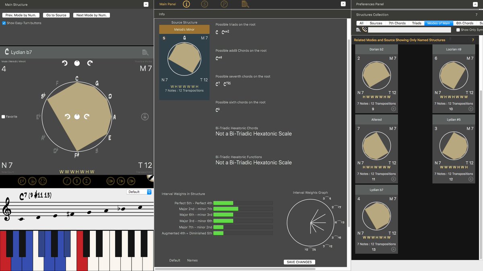Open the P icon in Main Panel header
This screenshot has height=271, width=483.
click(x=224, y=4)
